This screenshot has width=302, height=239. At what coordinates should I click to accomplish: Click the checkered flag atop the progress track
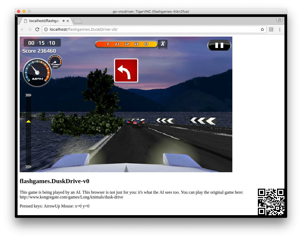[x=28, y=95]
